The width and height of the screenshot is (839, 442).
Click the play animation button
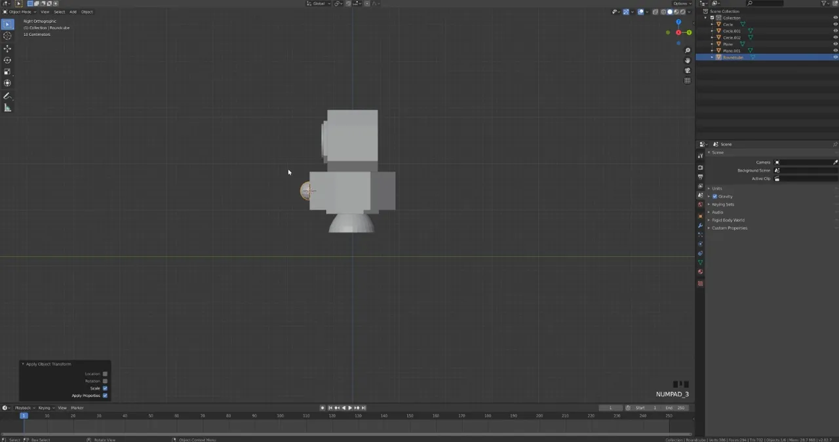pos(350,408)
